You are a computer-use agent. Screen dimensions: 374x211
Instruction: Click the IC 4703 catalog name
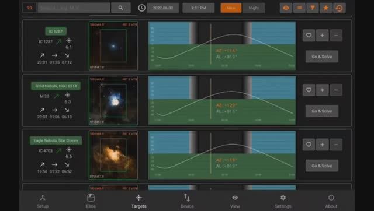point(46,150)
